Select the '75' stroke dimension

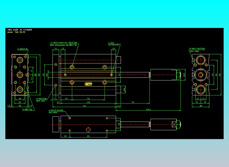(133, 102)
